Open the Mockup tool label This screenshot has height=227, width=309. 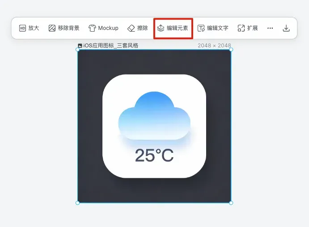tap(108, 28)
